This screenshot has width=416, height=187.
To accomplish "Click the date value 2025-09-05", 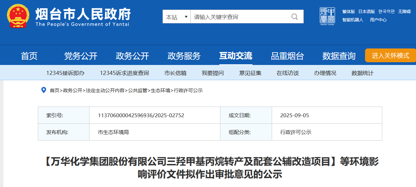I will point(295,115).
